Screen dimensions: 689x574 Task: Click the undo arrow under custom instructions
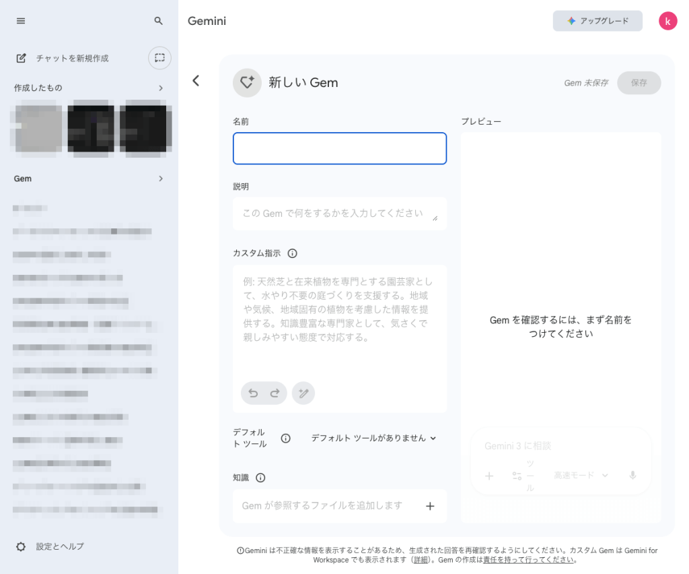[253, 393]
